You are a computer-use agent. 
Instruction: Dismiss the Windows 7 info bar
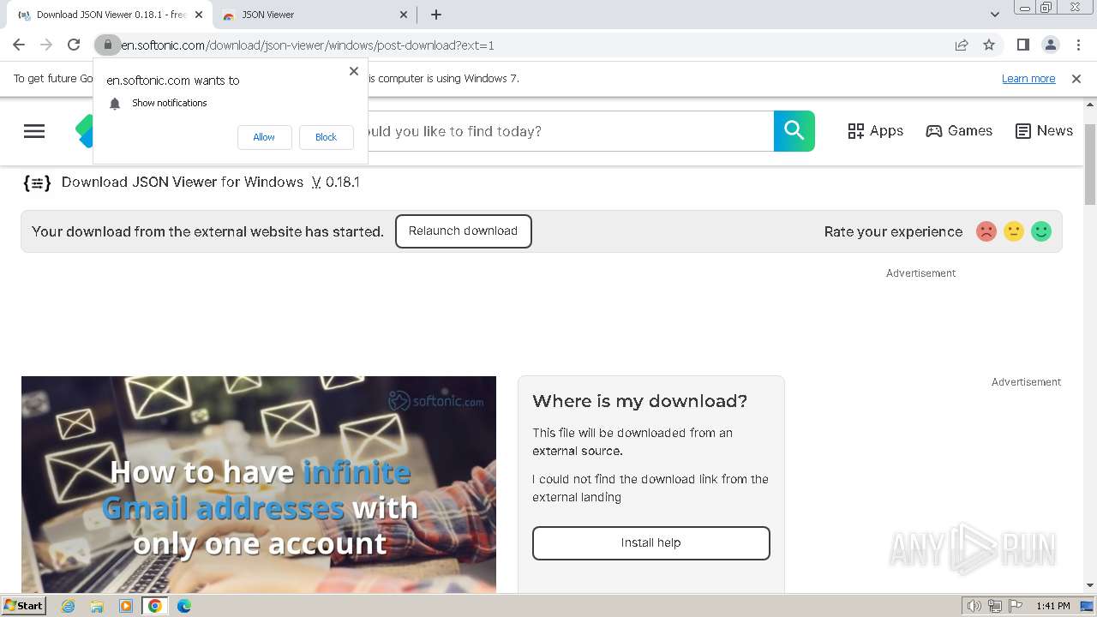click(1076, 79)
